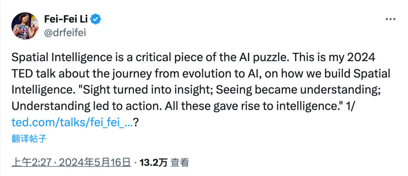408x176 pixels.
Task: Click the 13.2万 view count
Action: [x=153, y=163]
